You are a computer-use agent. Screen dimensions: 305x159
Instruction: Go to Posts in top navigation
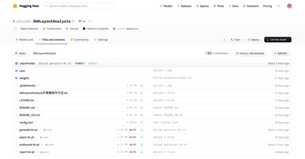point(218,6)
